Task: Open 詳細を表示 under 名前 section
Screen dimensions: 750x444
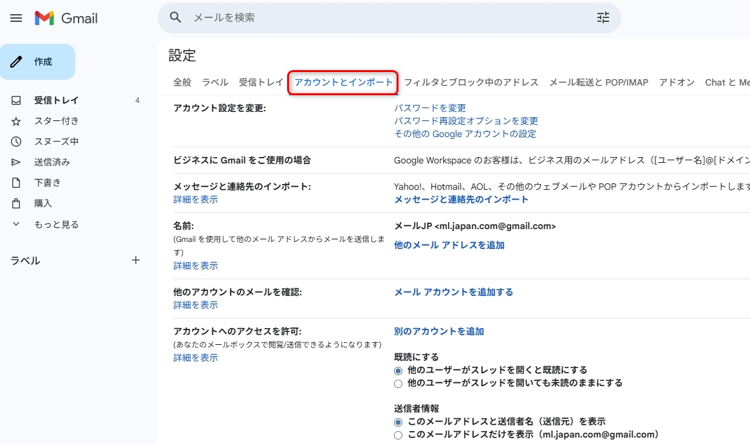Action: tap(195, 265)
